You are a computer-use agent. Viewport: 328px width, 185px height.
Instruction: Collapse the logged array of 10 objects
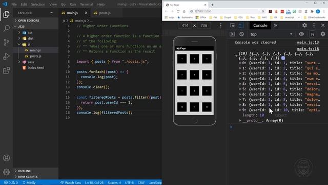(236, 56)
